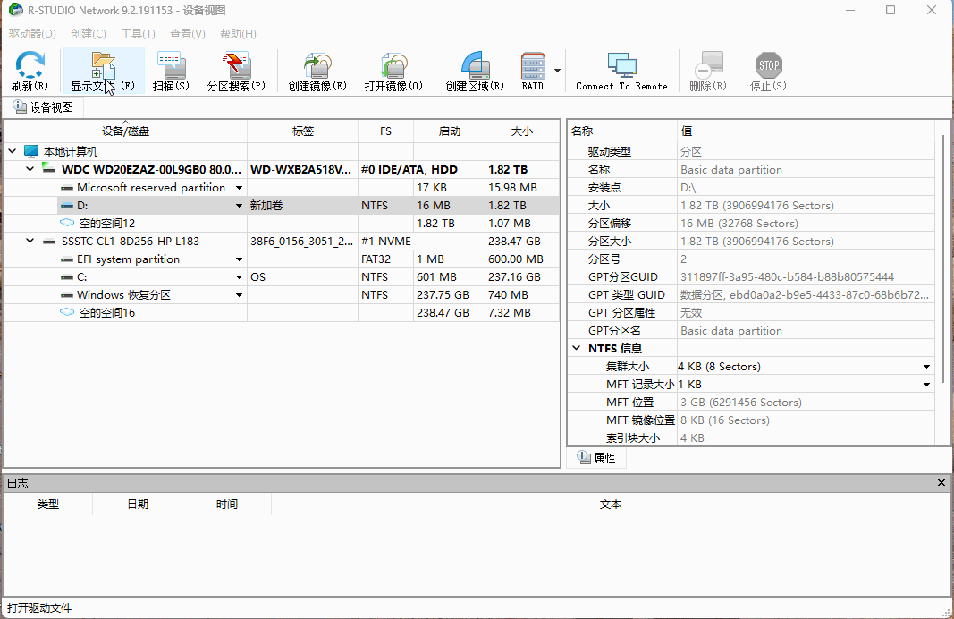
Task: Open 集群大小 value dropdown
Action: pos(926,367)
